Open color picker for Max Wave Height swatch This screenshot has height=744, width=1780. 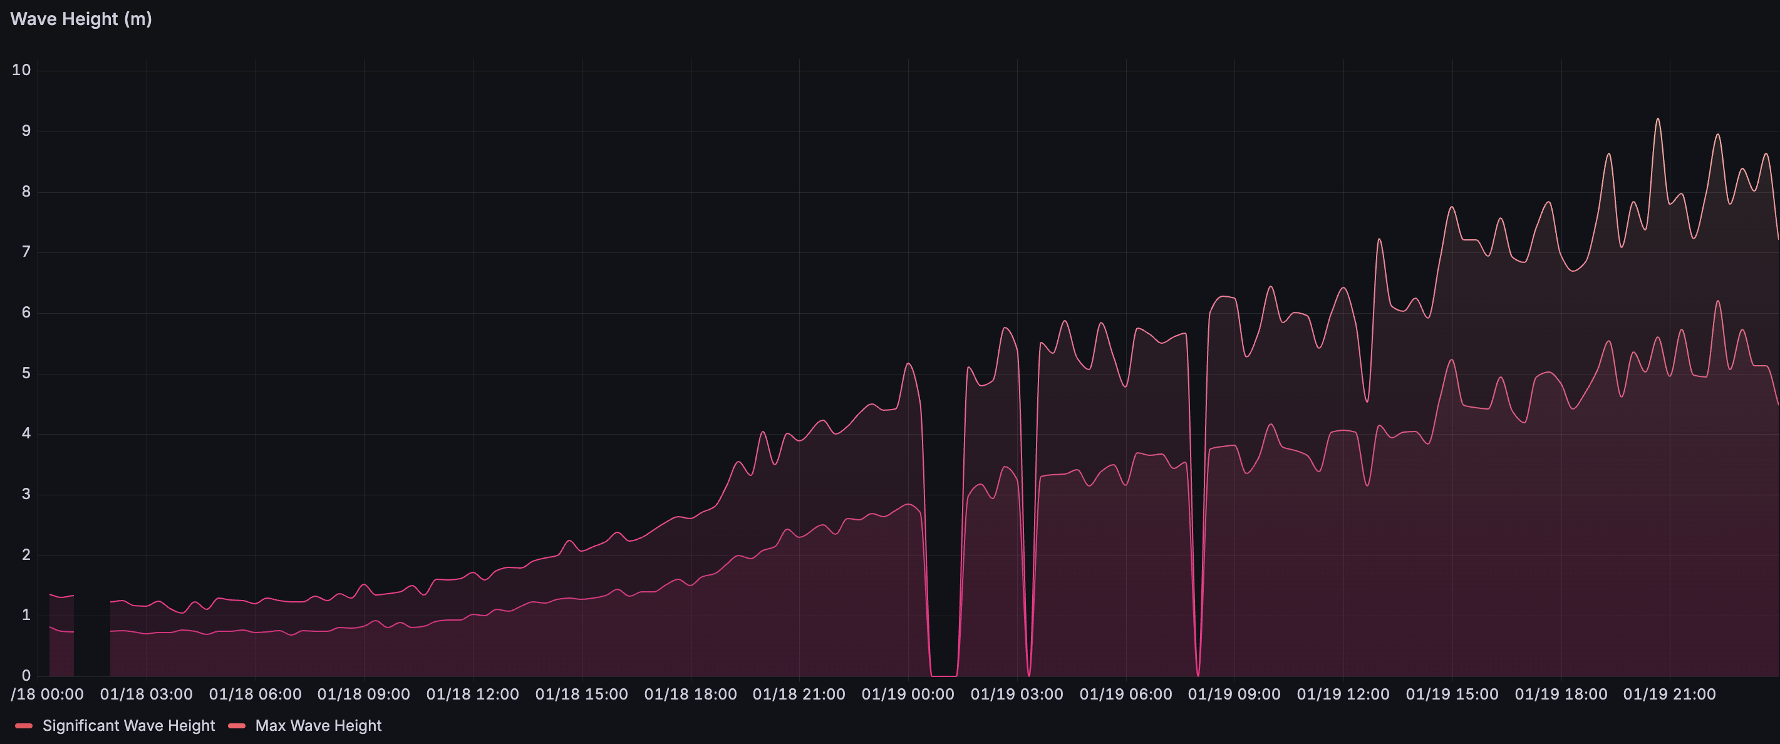pyautogui.click(x=237, y=725)
